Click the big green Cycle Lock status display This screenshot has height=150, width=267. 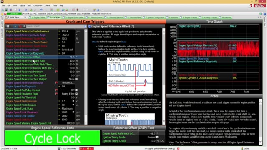(x=53, y=138)
